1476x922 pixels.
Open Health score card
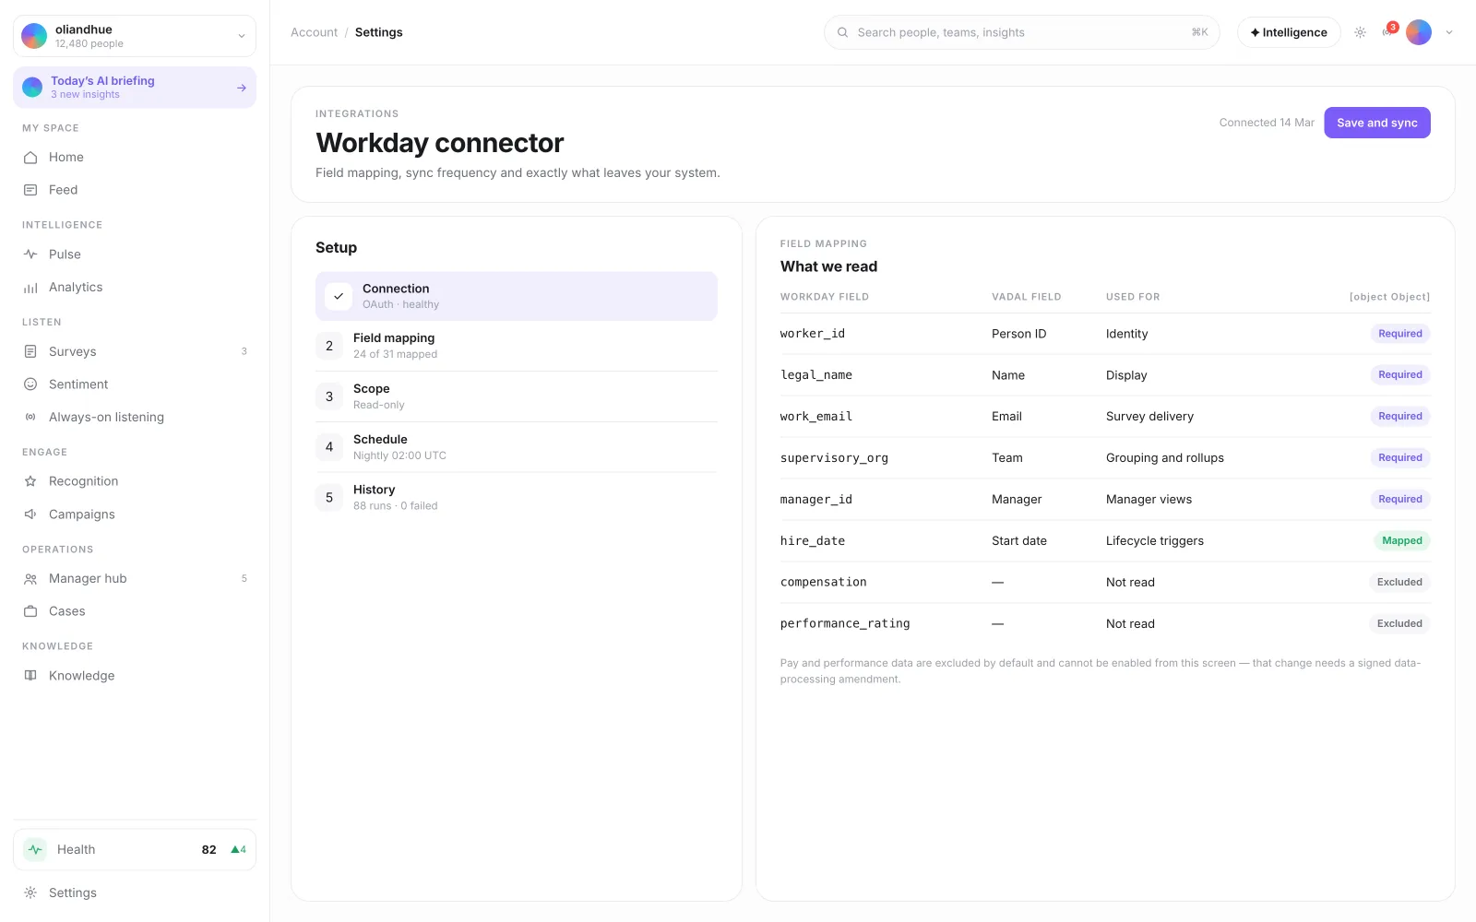tap(135, 849)
